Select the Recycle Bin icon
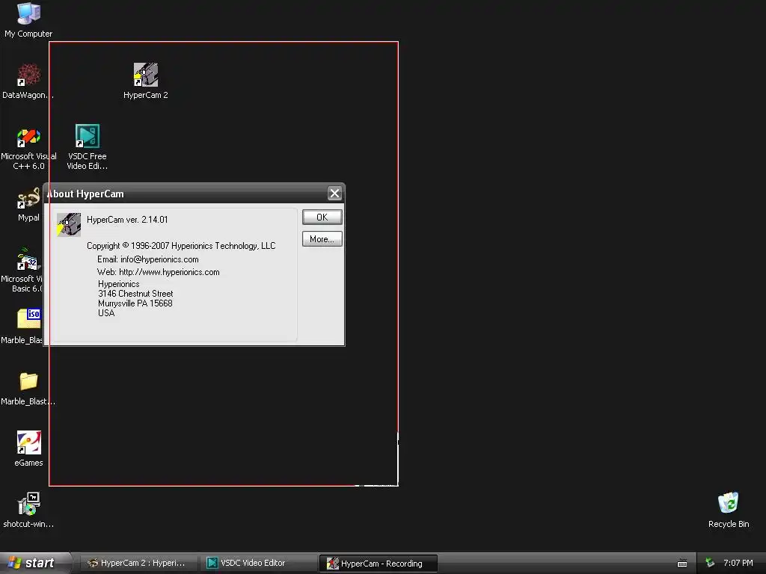This screenshot has height=574, width=766. click(729, 510)
